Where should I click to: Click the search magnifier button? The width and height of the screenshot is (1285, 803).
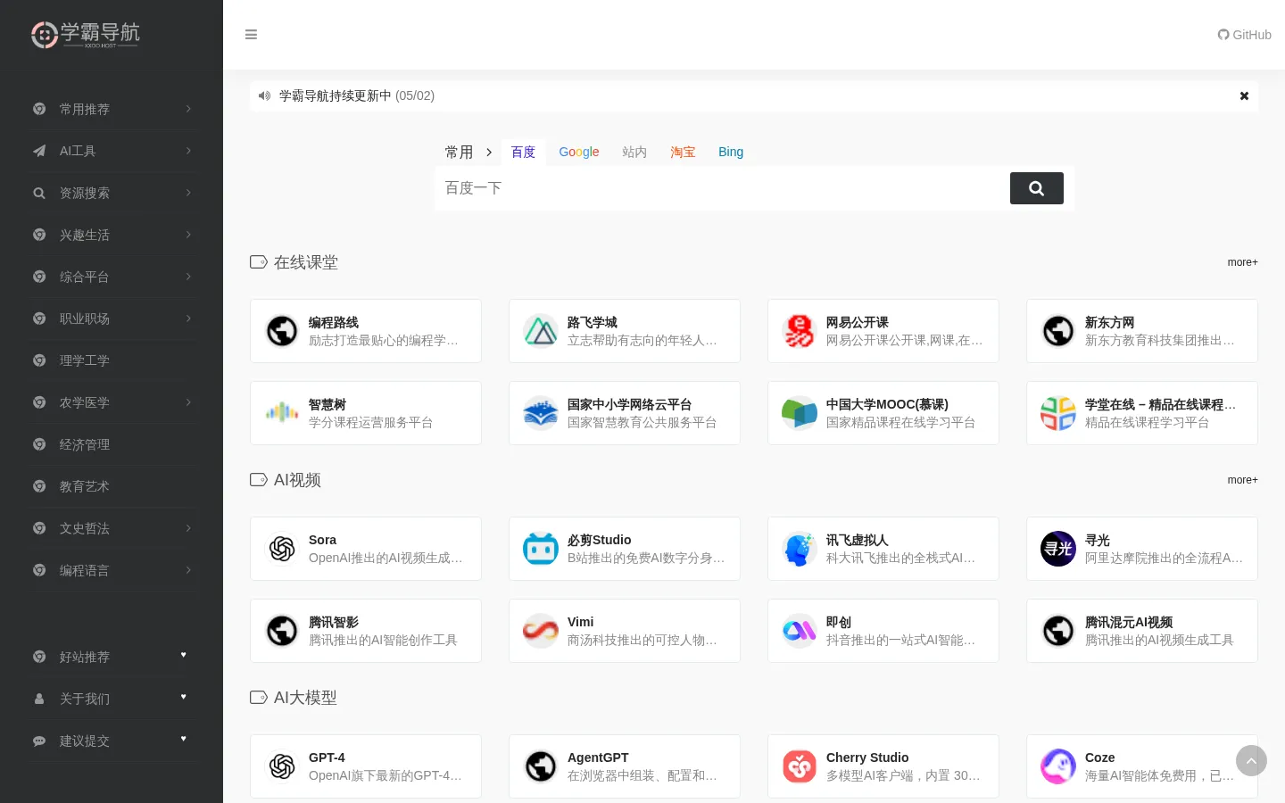[x=1037, y=188]
